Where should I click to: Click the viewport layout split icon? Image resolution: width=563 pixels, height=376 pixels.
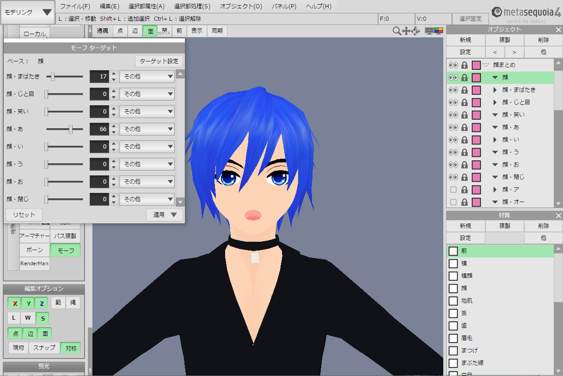(429, 31)
